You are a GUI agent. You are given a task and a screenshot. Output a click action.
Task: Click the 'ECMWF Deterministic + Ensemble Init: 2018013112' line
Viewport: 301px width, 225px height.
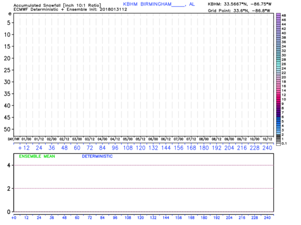[70, 9]
